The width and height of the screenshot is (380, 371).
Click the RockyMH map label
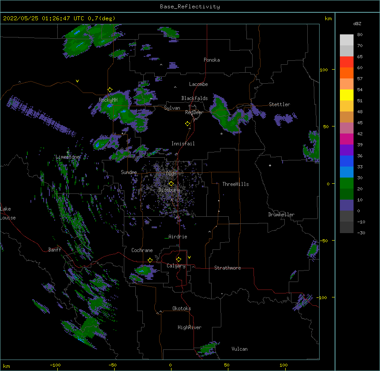tap(108, 100)
